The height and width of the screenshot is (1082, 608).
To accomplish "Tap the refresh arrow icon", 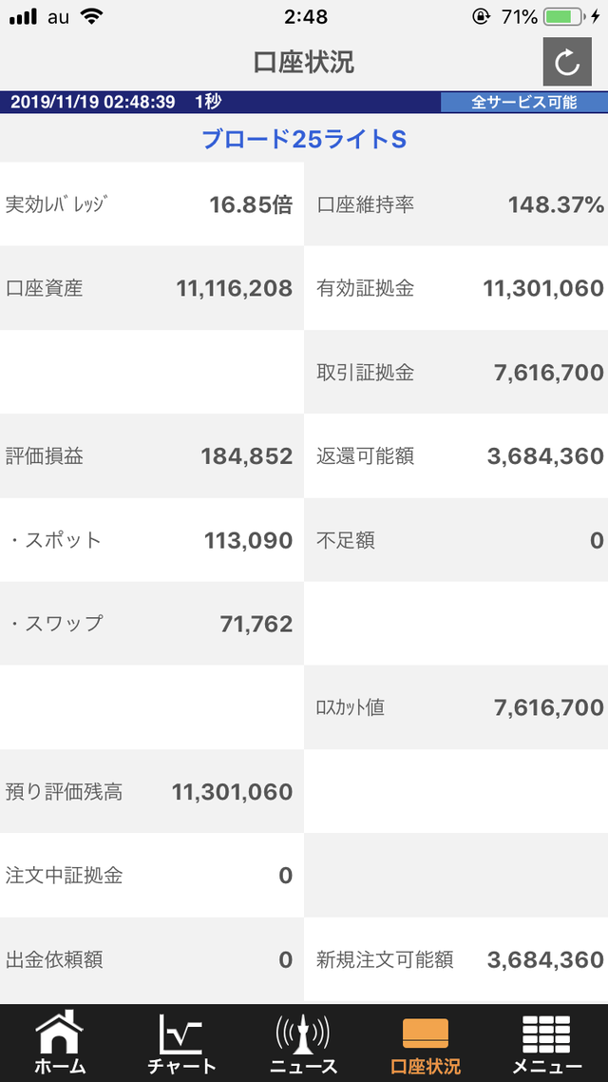I will coord(567,63).
